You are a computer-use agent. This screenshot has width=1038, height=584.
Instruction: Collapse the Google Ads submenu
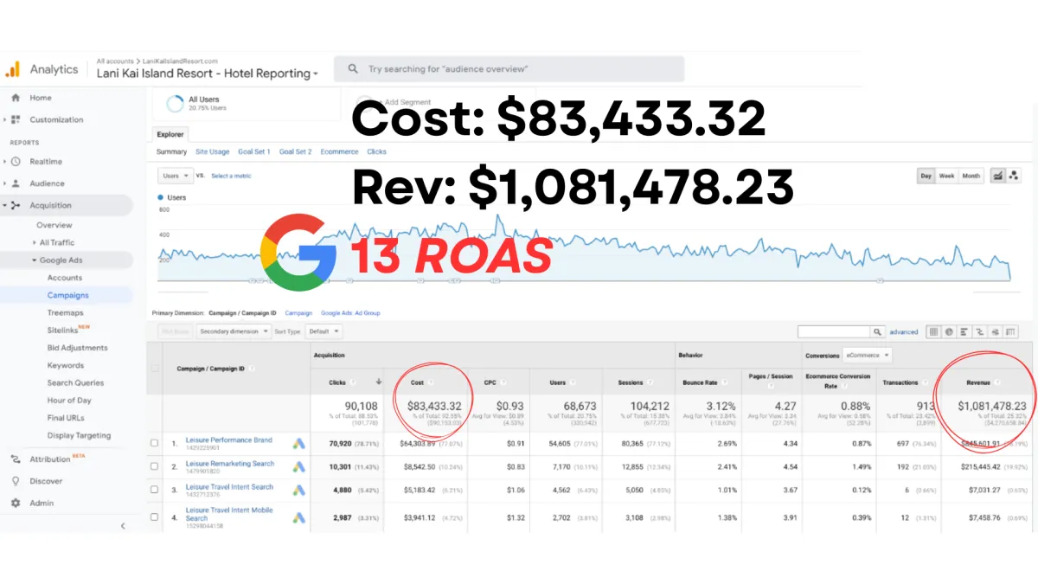35,260
